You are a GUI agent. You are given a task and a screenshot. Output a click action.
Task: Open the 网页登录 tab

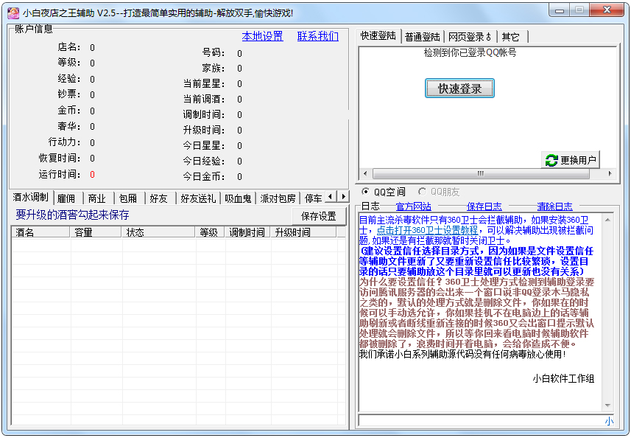click(470, 37)
